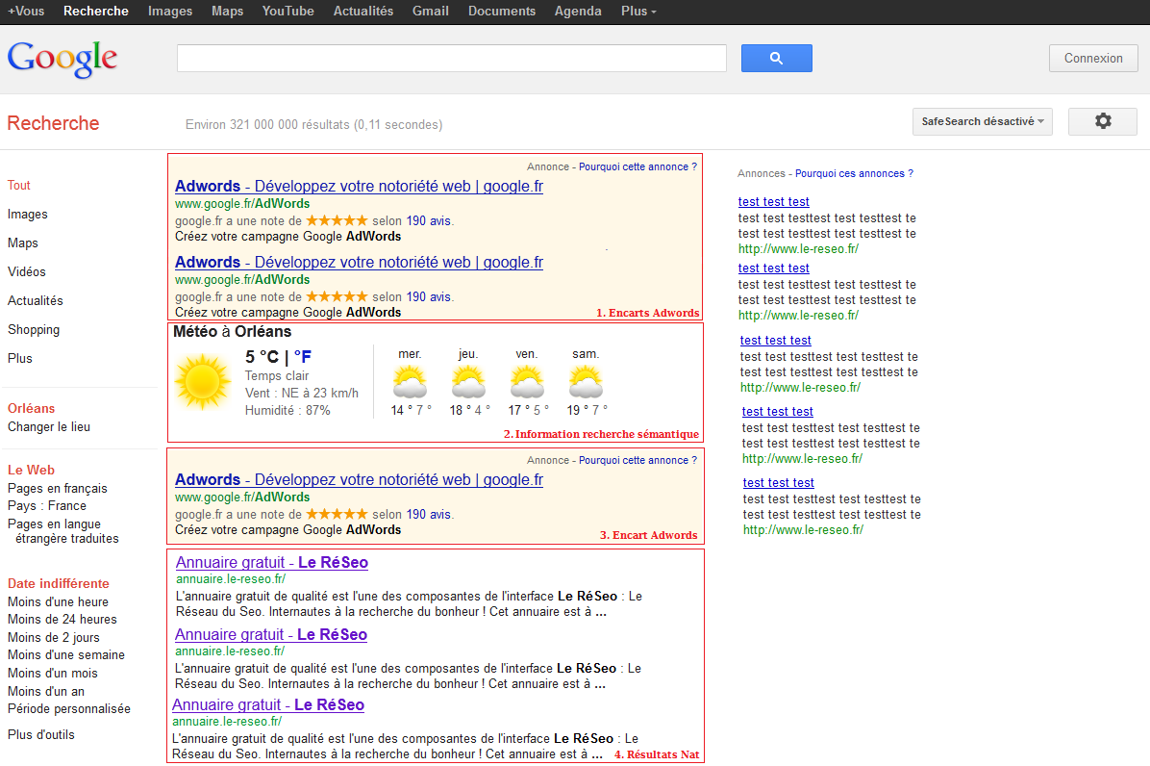1150x766 pixels.
Task: Click the blue magnifier search button
Action: point(776,58)
